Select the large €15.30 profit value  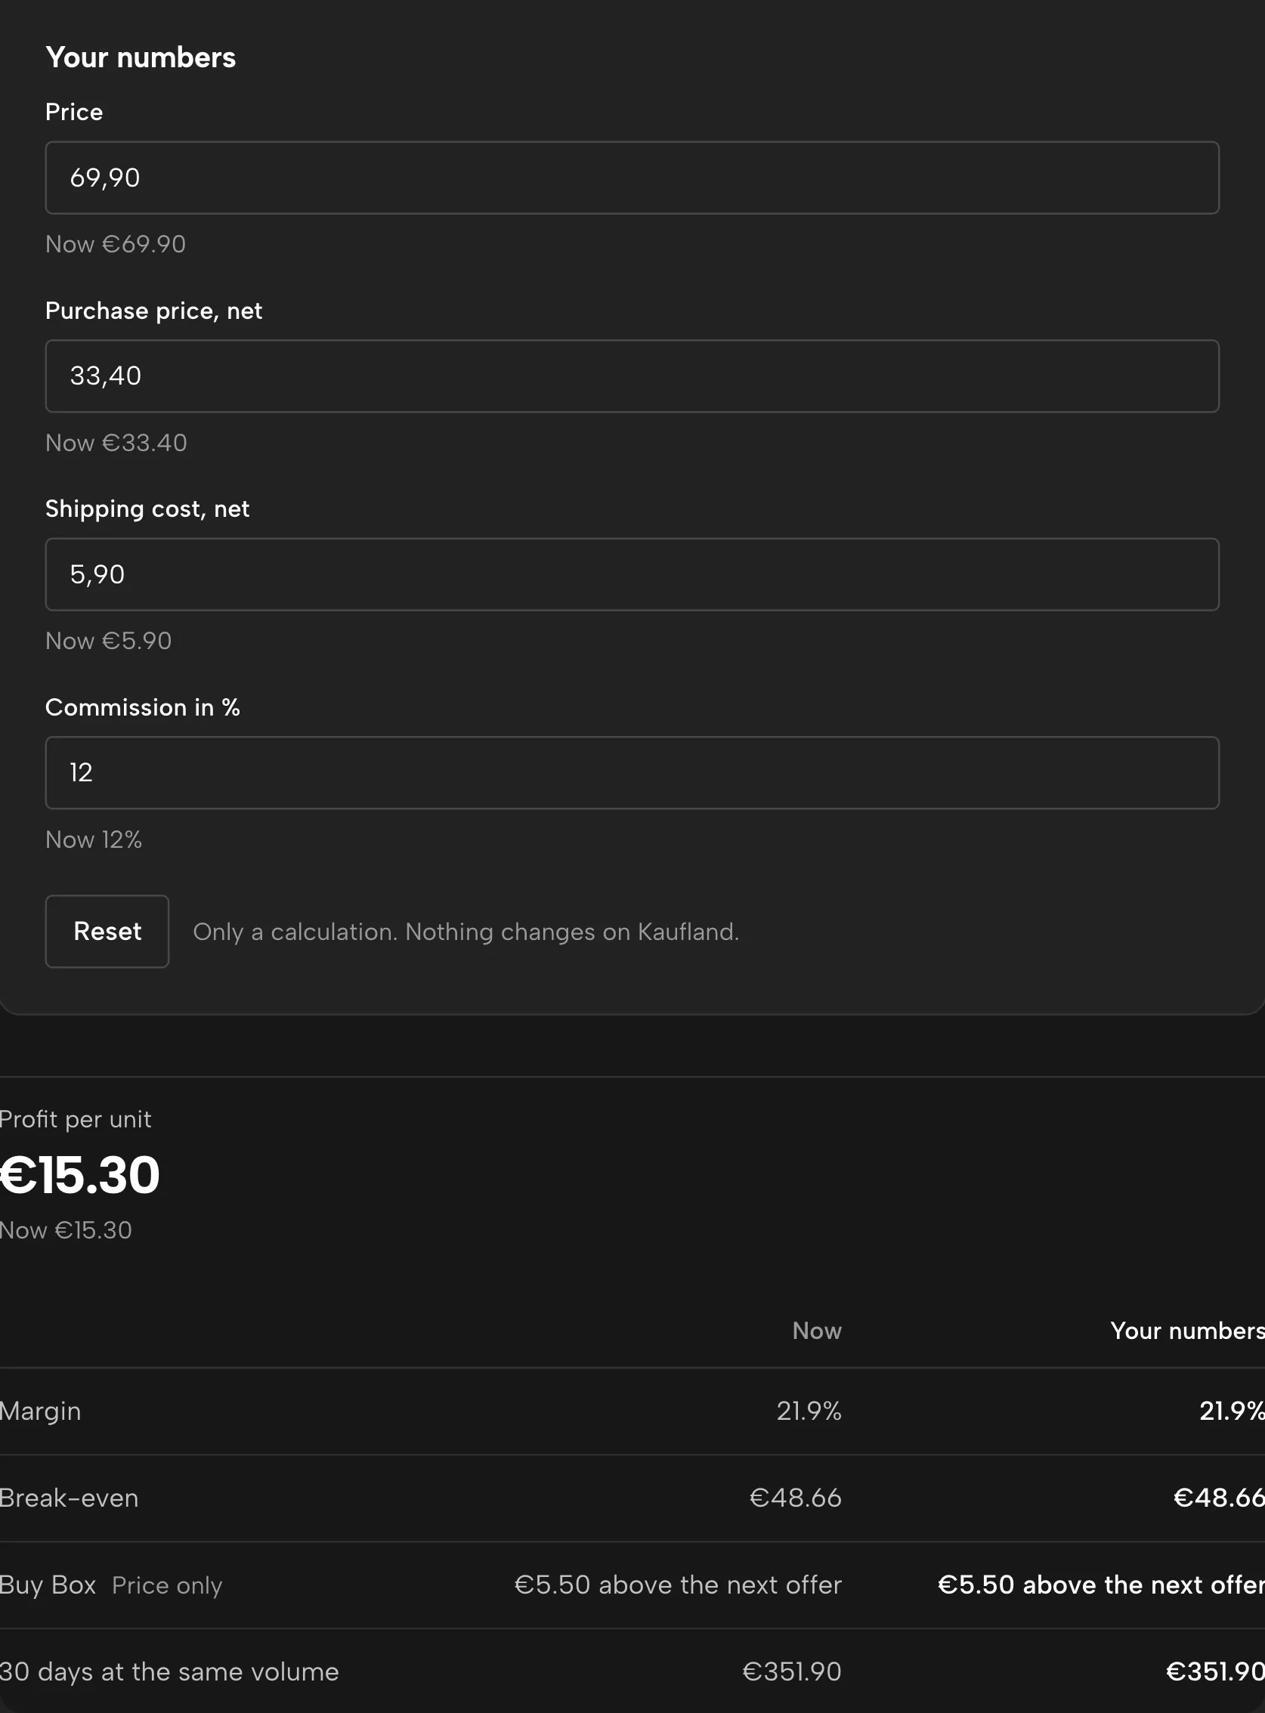pos(79,1175)
